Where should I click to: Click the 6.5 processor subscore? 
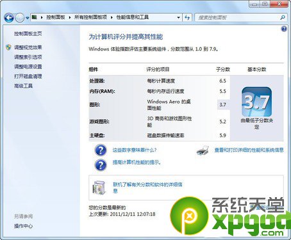[222, 81]
